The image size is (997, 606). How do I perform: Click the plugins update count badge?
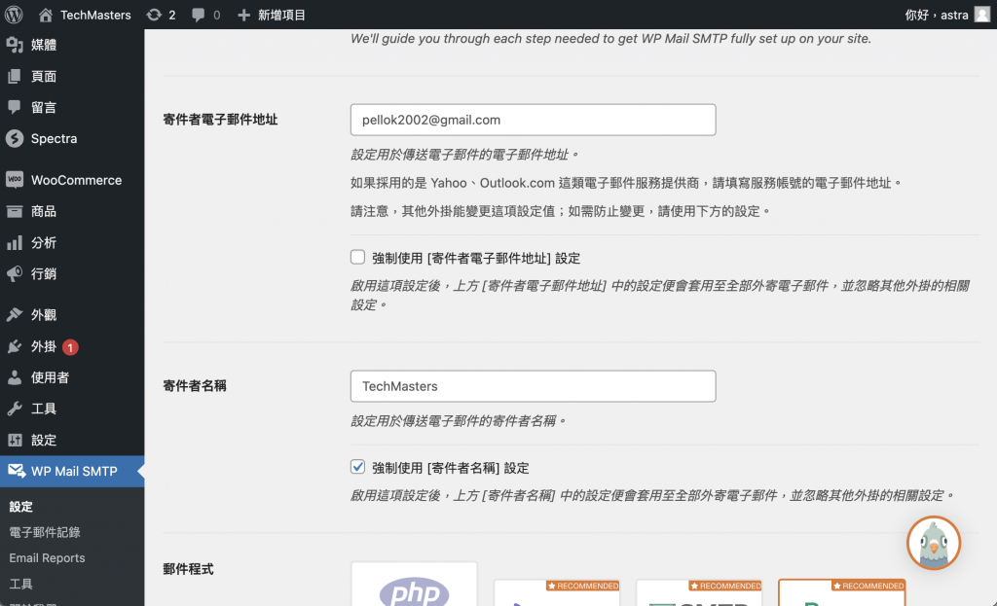(x=70, y=347)
